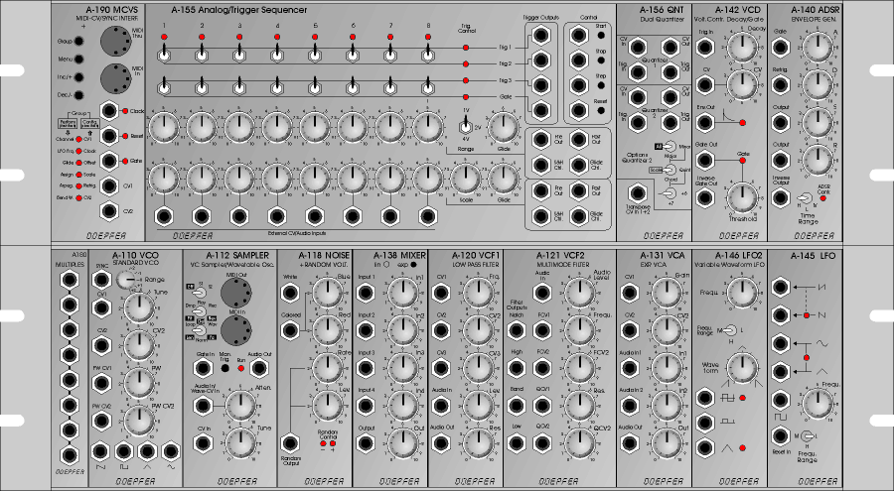Click the Start control input jack on A-155
Screen dimensions: 894x491
point(579,36)
